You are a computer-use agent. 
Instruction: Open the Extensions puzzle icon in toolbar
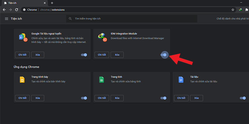click(247, 10)
